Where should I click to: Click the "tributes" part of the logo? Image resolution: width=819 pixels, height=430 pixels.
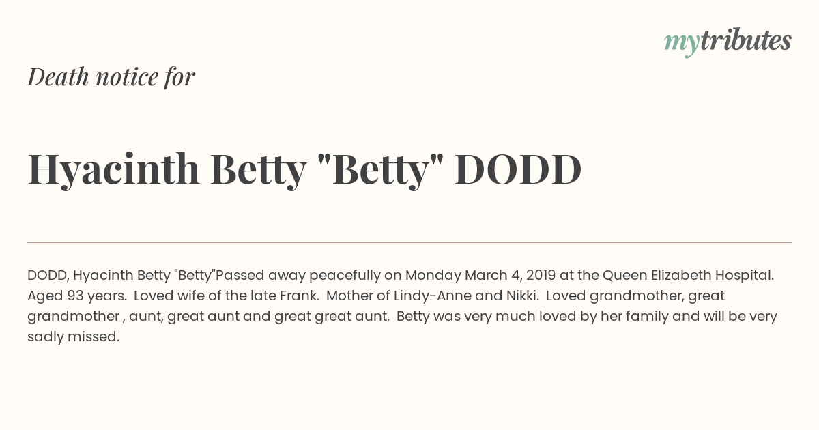click(745, 40)
